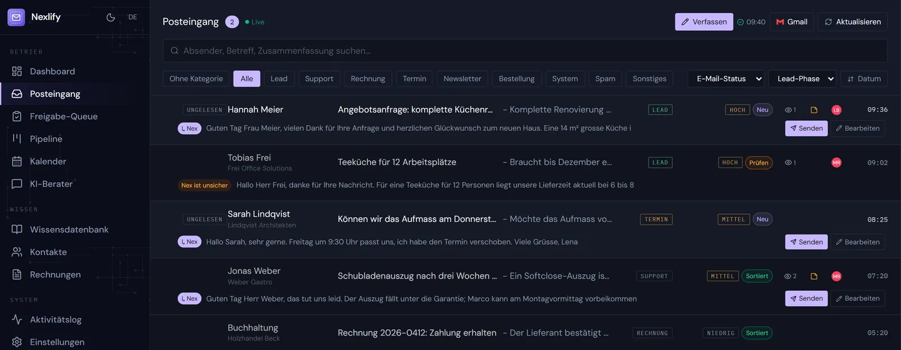Filter emails by Bestellung category
This screenshot has width=901, height=350.
pos(516,79)
